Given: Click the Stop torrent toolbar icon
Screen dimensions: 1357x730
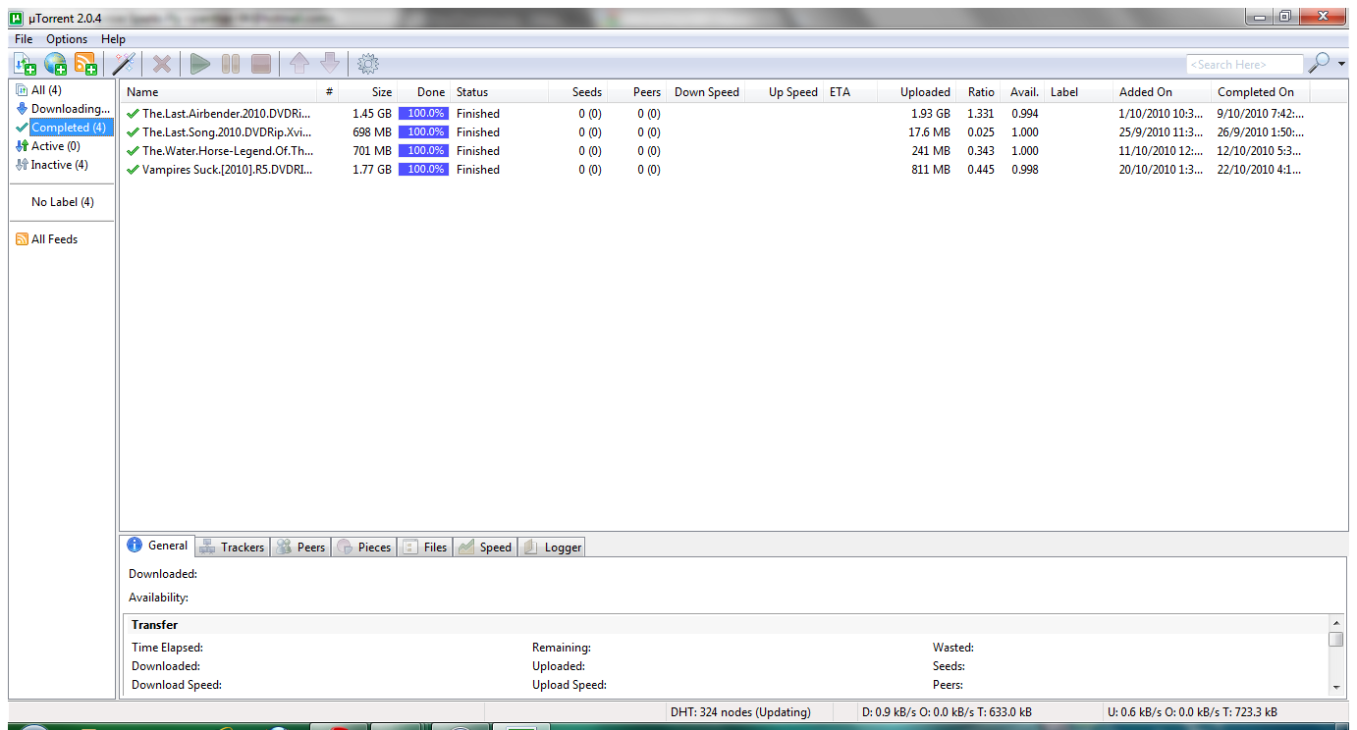Looking at the screenshot, I should click(261, 65).
